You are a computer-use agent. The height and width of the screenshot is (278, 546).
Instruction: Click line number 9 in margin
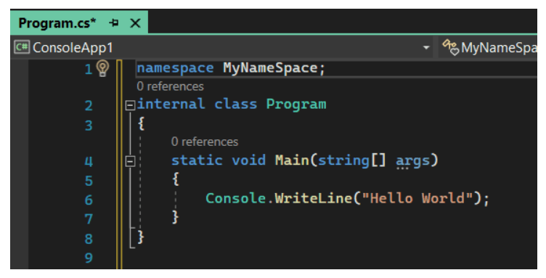[89, 258]
